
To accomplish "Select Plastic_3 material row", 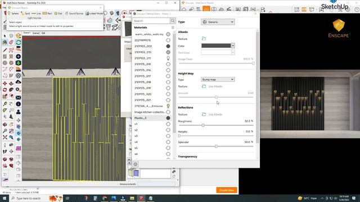I will tap(152, 118).
